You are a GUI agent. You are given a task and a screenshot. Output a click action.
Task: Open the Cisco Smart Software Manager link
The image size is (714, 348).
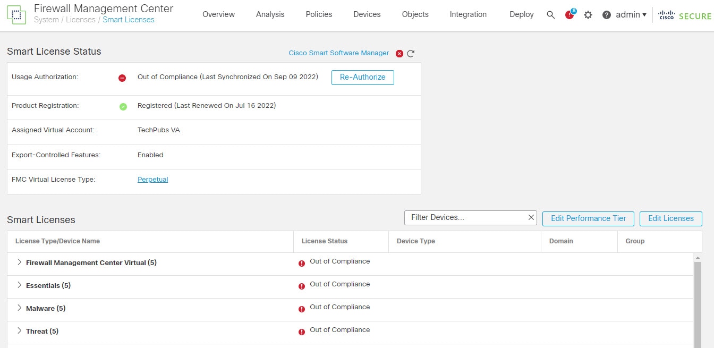click(339, 53)
